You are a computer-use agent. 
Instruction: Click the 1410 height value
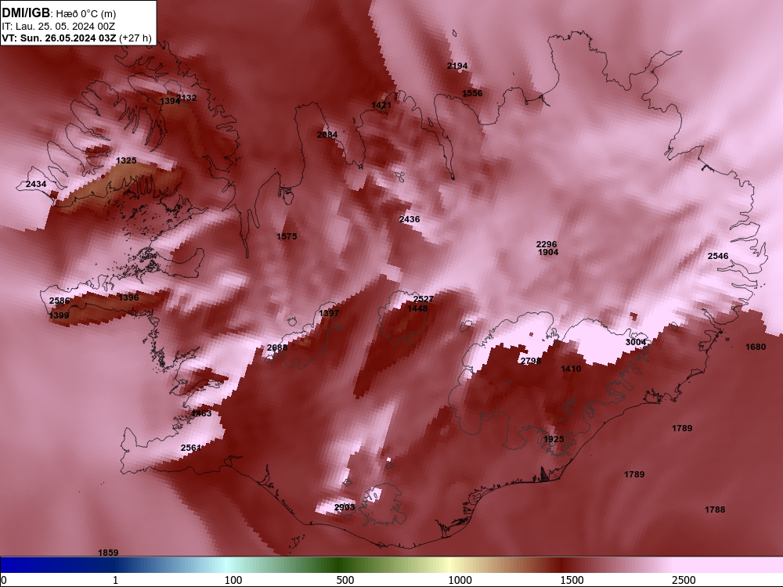(570, 369)
